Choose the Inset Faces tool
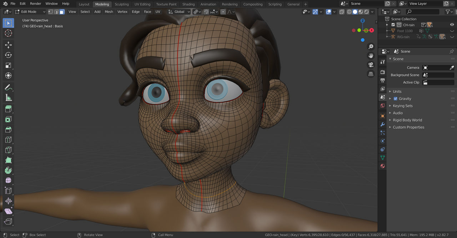This screenshot has height=238, width=457. point(9,119)
